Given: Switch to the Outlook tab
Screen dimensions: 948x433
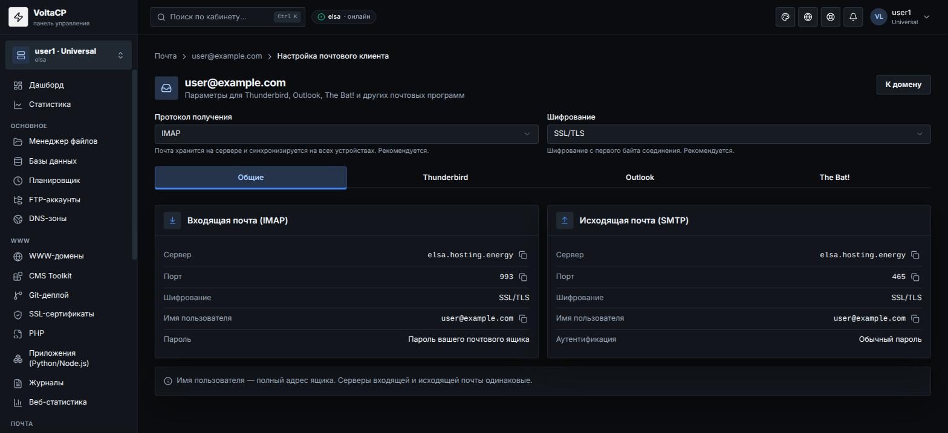Looking at the screenshot, I should click(640, 178).
